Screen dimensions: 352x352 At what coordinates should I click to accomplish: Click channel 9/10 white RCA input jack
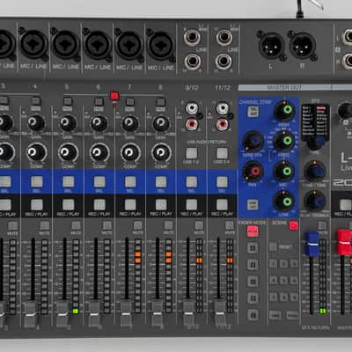click(x=191, y=109)
